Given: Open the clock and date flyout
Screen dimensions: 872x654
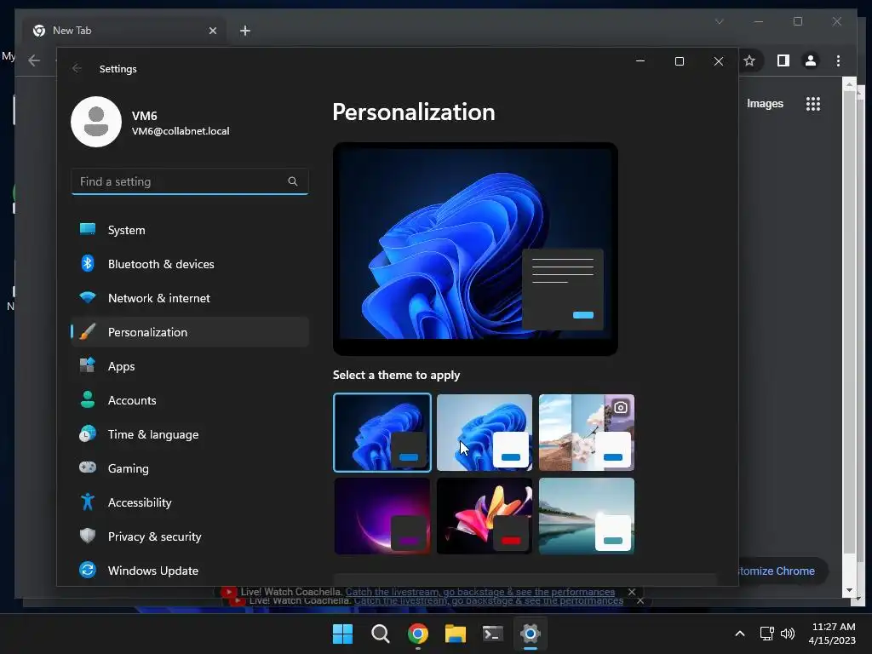Looking at the screenshot, I should [x=832, y=634].
